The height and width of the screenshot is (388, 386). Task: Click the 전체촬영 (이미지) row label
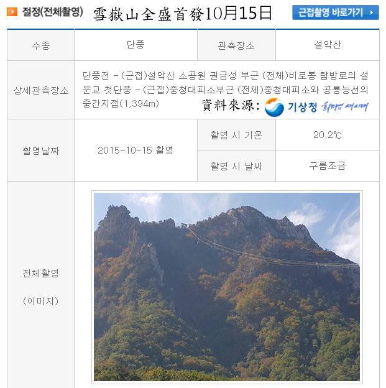(41, 287)
